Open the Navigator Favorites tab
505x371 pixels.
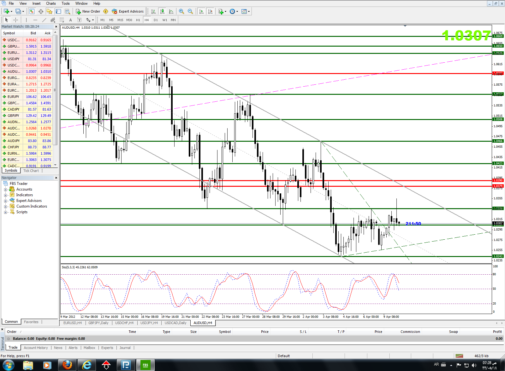[31, 322]
